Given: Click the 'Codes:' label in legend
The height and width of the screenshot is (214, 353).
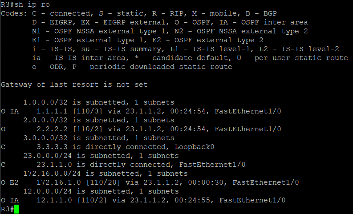Looking at the screenshot, I should 14,13.
